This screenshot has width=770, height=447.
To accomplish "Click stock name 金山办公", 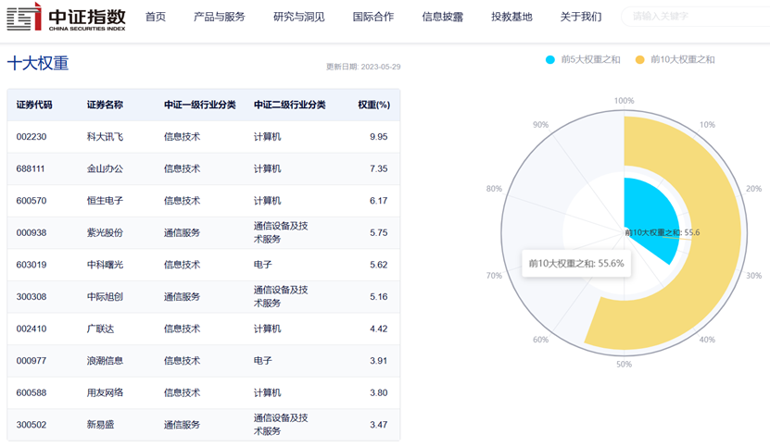I will coord(105,168).
